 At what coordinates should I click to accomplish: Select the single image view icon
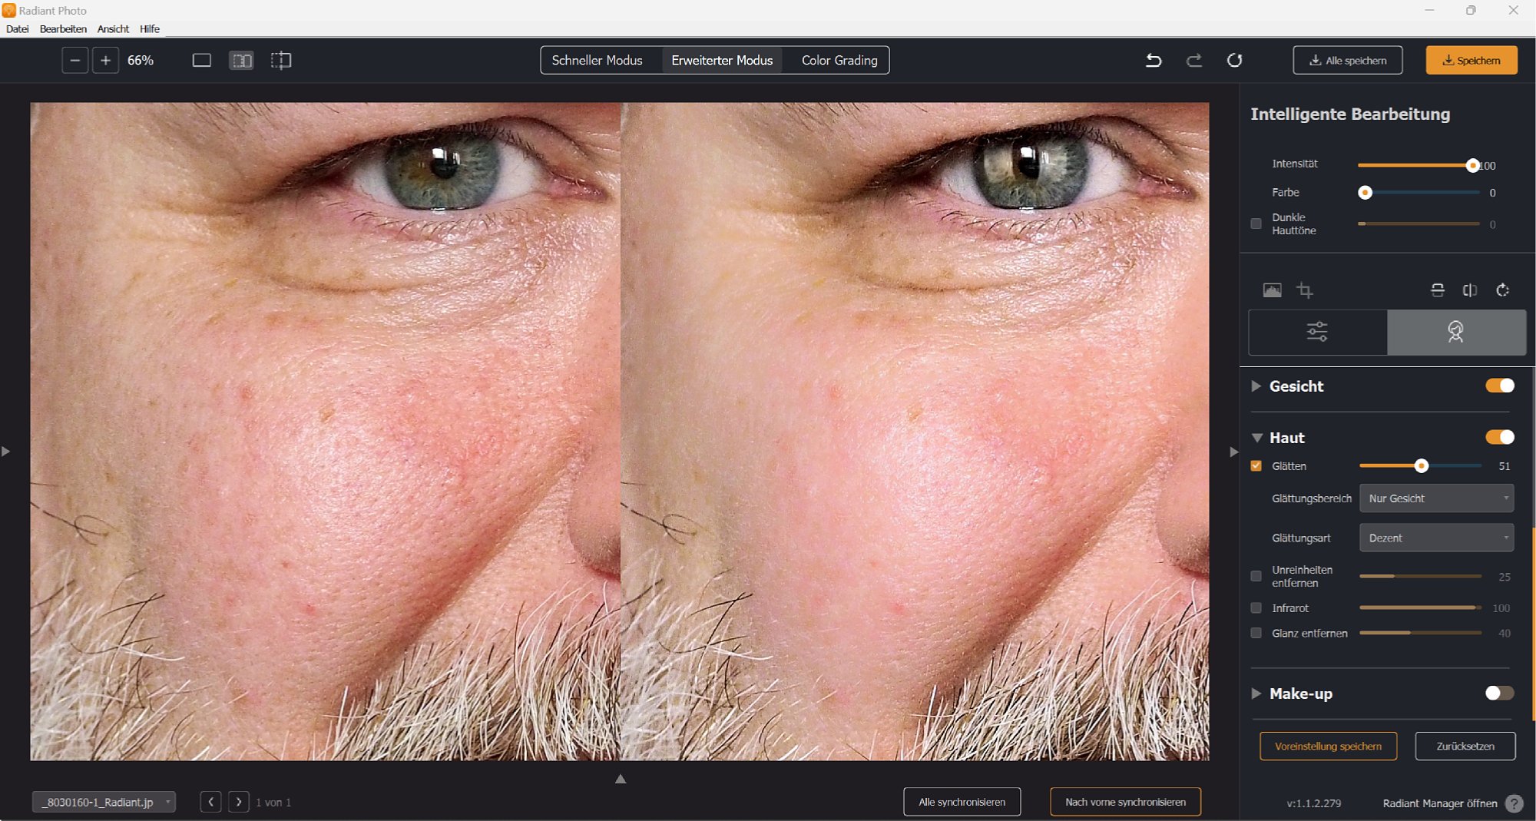(x=201, y=60)
